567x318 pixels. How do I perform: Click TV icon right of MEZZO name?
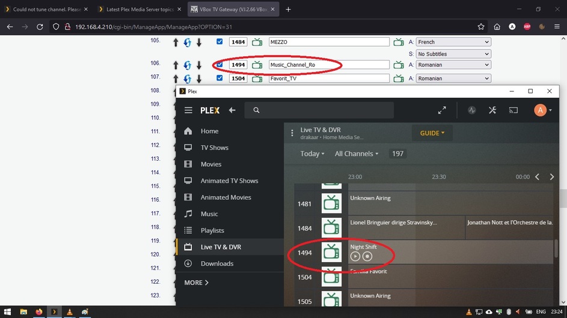click(399, 42)
